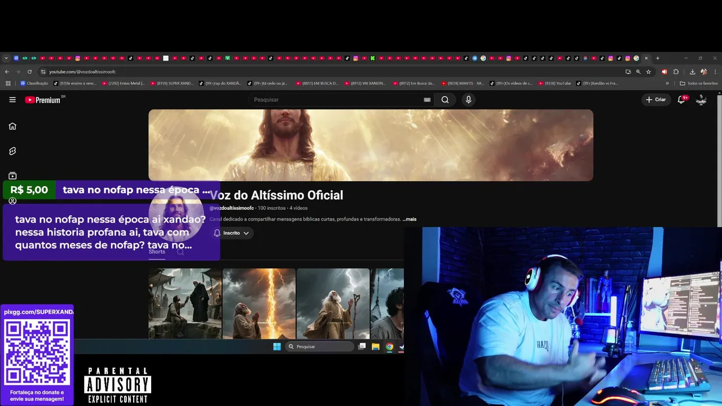Open the YouTube hamburger guide menu
Viewport: 722px width, 406px height.
pos(12,100)
